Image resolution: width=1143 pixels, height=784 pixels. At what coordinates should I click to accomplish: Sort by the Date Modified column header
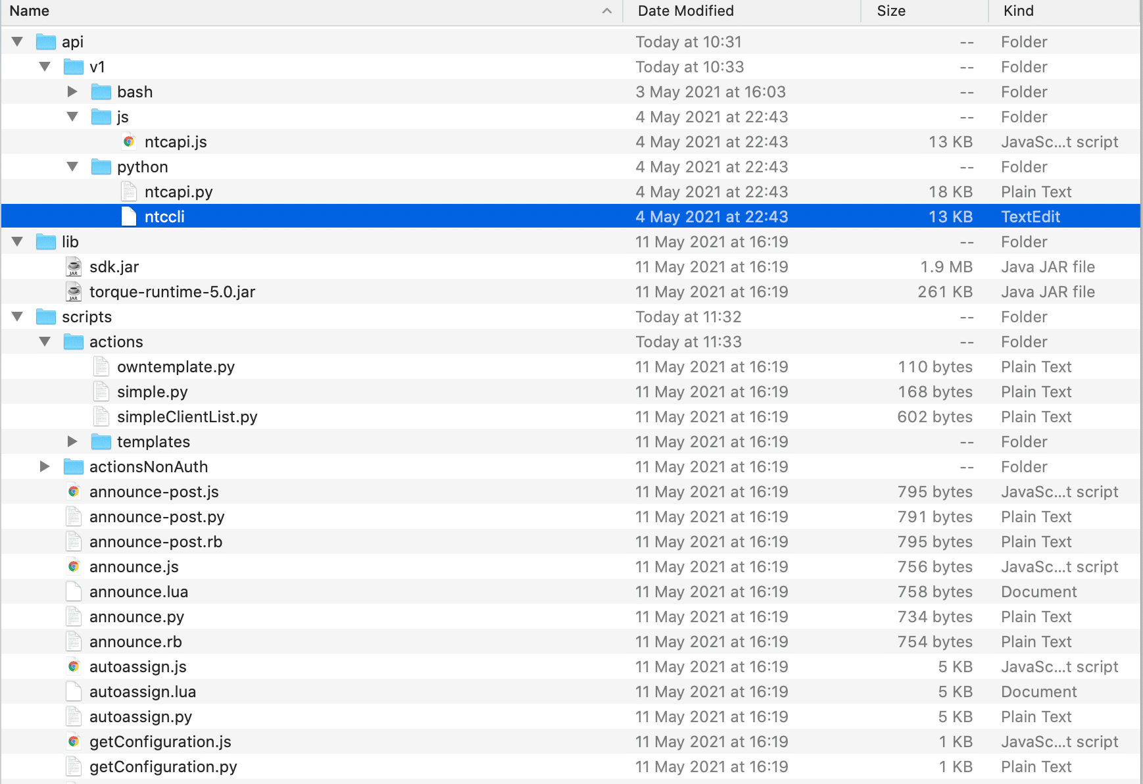(x=742, y=11)
